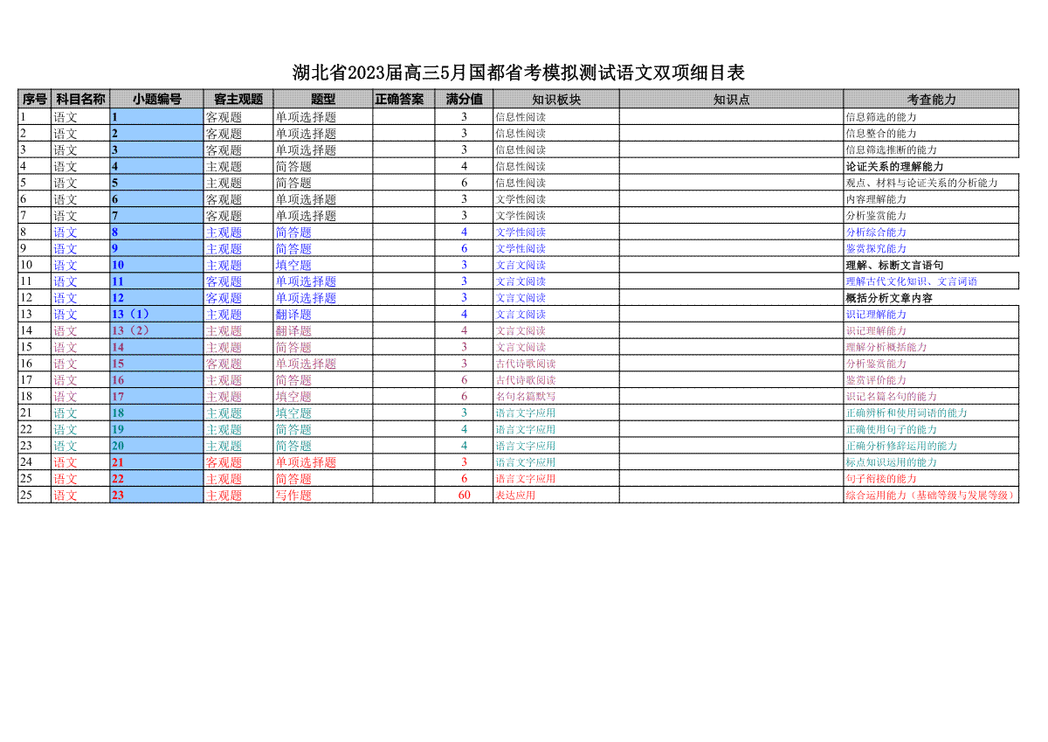Click the cell 句子衔接的能力
The image size is (1048, 742).
click(931, 479)
